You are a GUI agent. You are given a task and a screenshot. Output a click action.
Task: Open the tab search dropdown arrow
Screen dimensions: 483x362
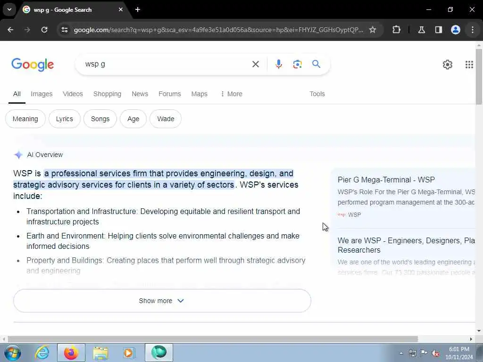point(9,9)
